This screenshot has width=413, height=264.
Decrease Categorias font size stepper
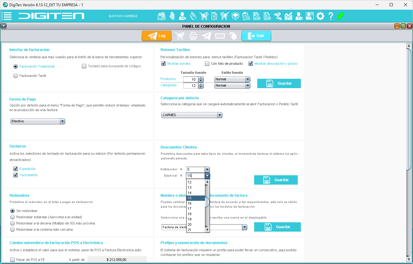coord(201,87)
